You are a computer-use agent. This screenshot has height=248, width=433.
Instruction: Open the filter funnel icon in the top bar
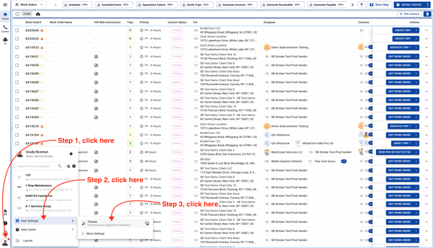point(361,5)
